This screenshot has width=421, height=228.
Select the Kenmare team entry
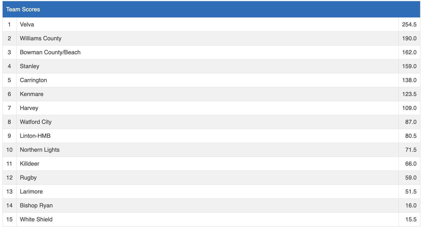tap(32, 94)
